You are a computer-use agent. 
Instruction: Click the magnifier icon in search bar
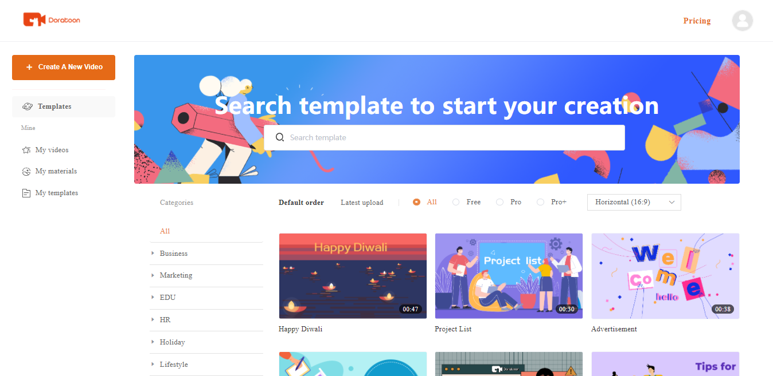[280, 137]
